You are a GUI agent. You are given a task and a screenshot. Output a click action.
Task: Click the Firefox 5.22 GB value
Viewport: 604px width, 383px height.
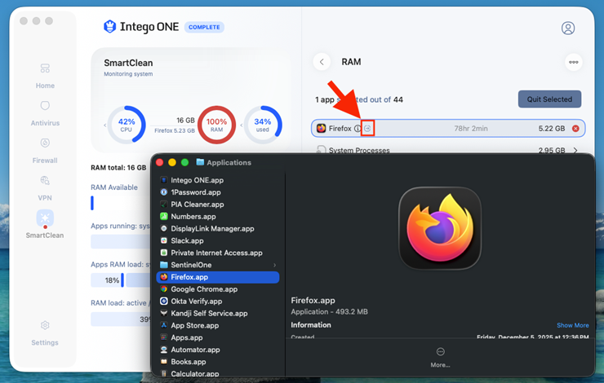point(552,129)
